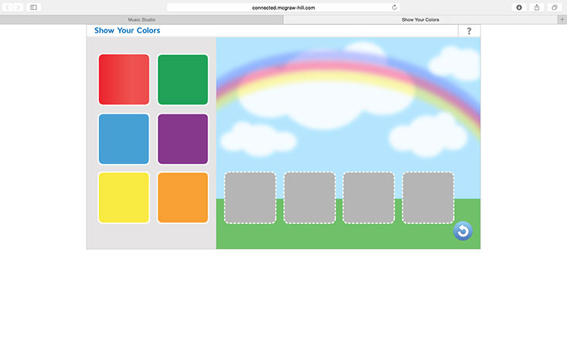Image resolution: width=567 pixels, height=354 pixels.
Task: Select the green color square
Action: (x=183, y=80)
